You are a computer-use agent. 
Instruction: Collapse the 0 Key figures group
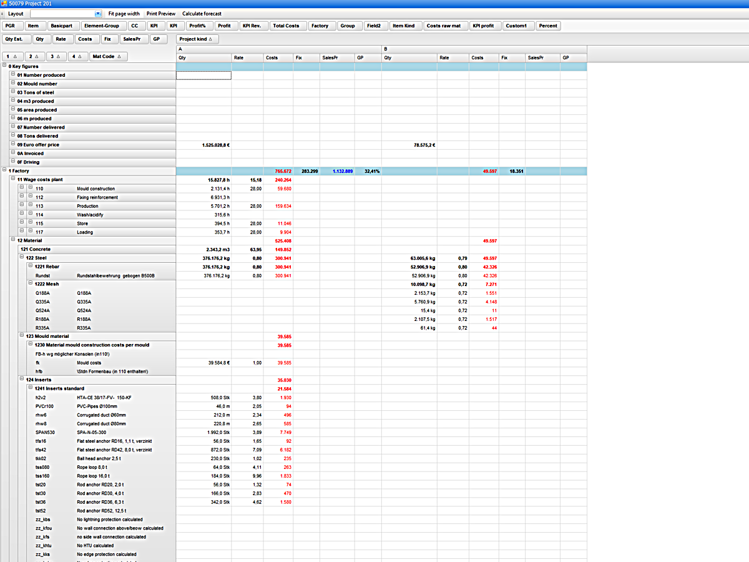4,66
